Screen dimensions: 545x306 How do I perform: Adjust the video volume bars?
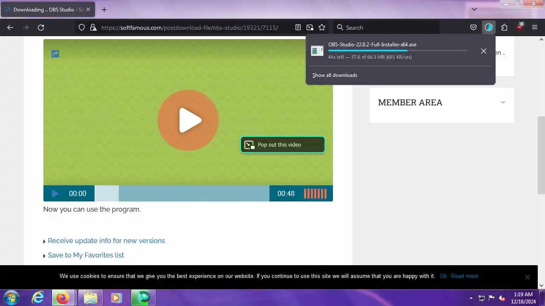coord(315,193)
